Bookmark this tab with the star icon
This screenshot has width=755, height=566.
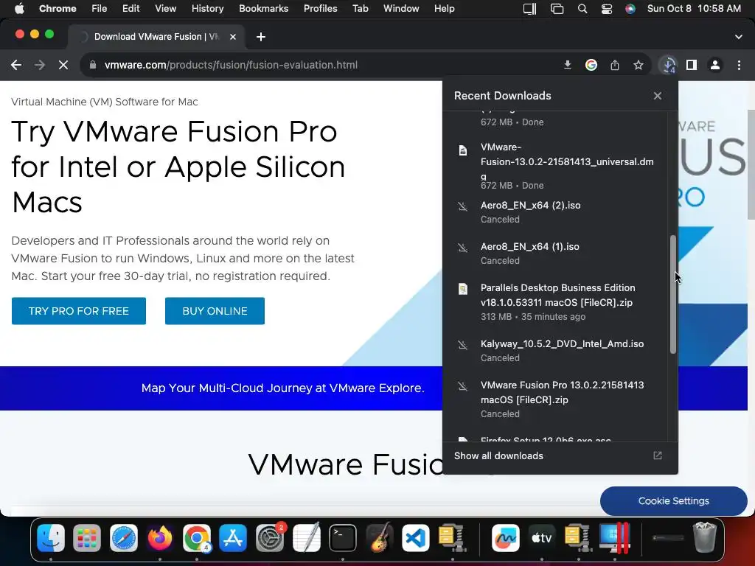pyautogui.click(x=639, y=65)
